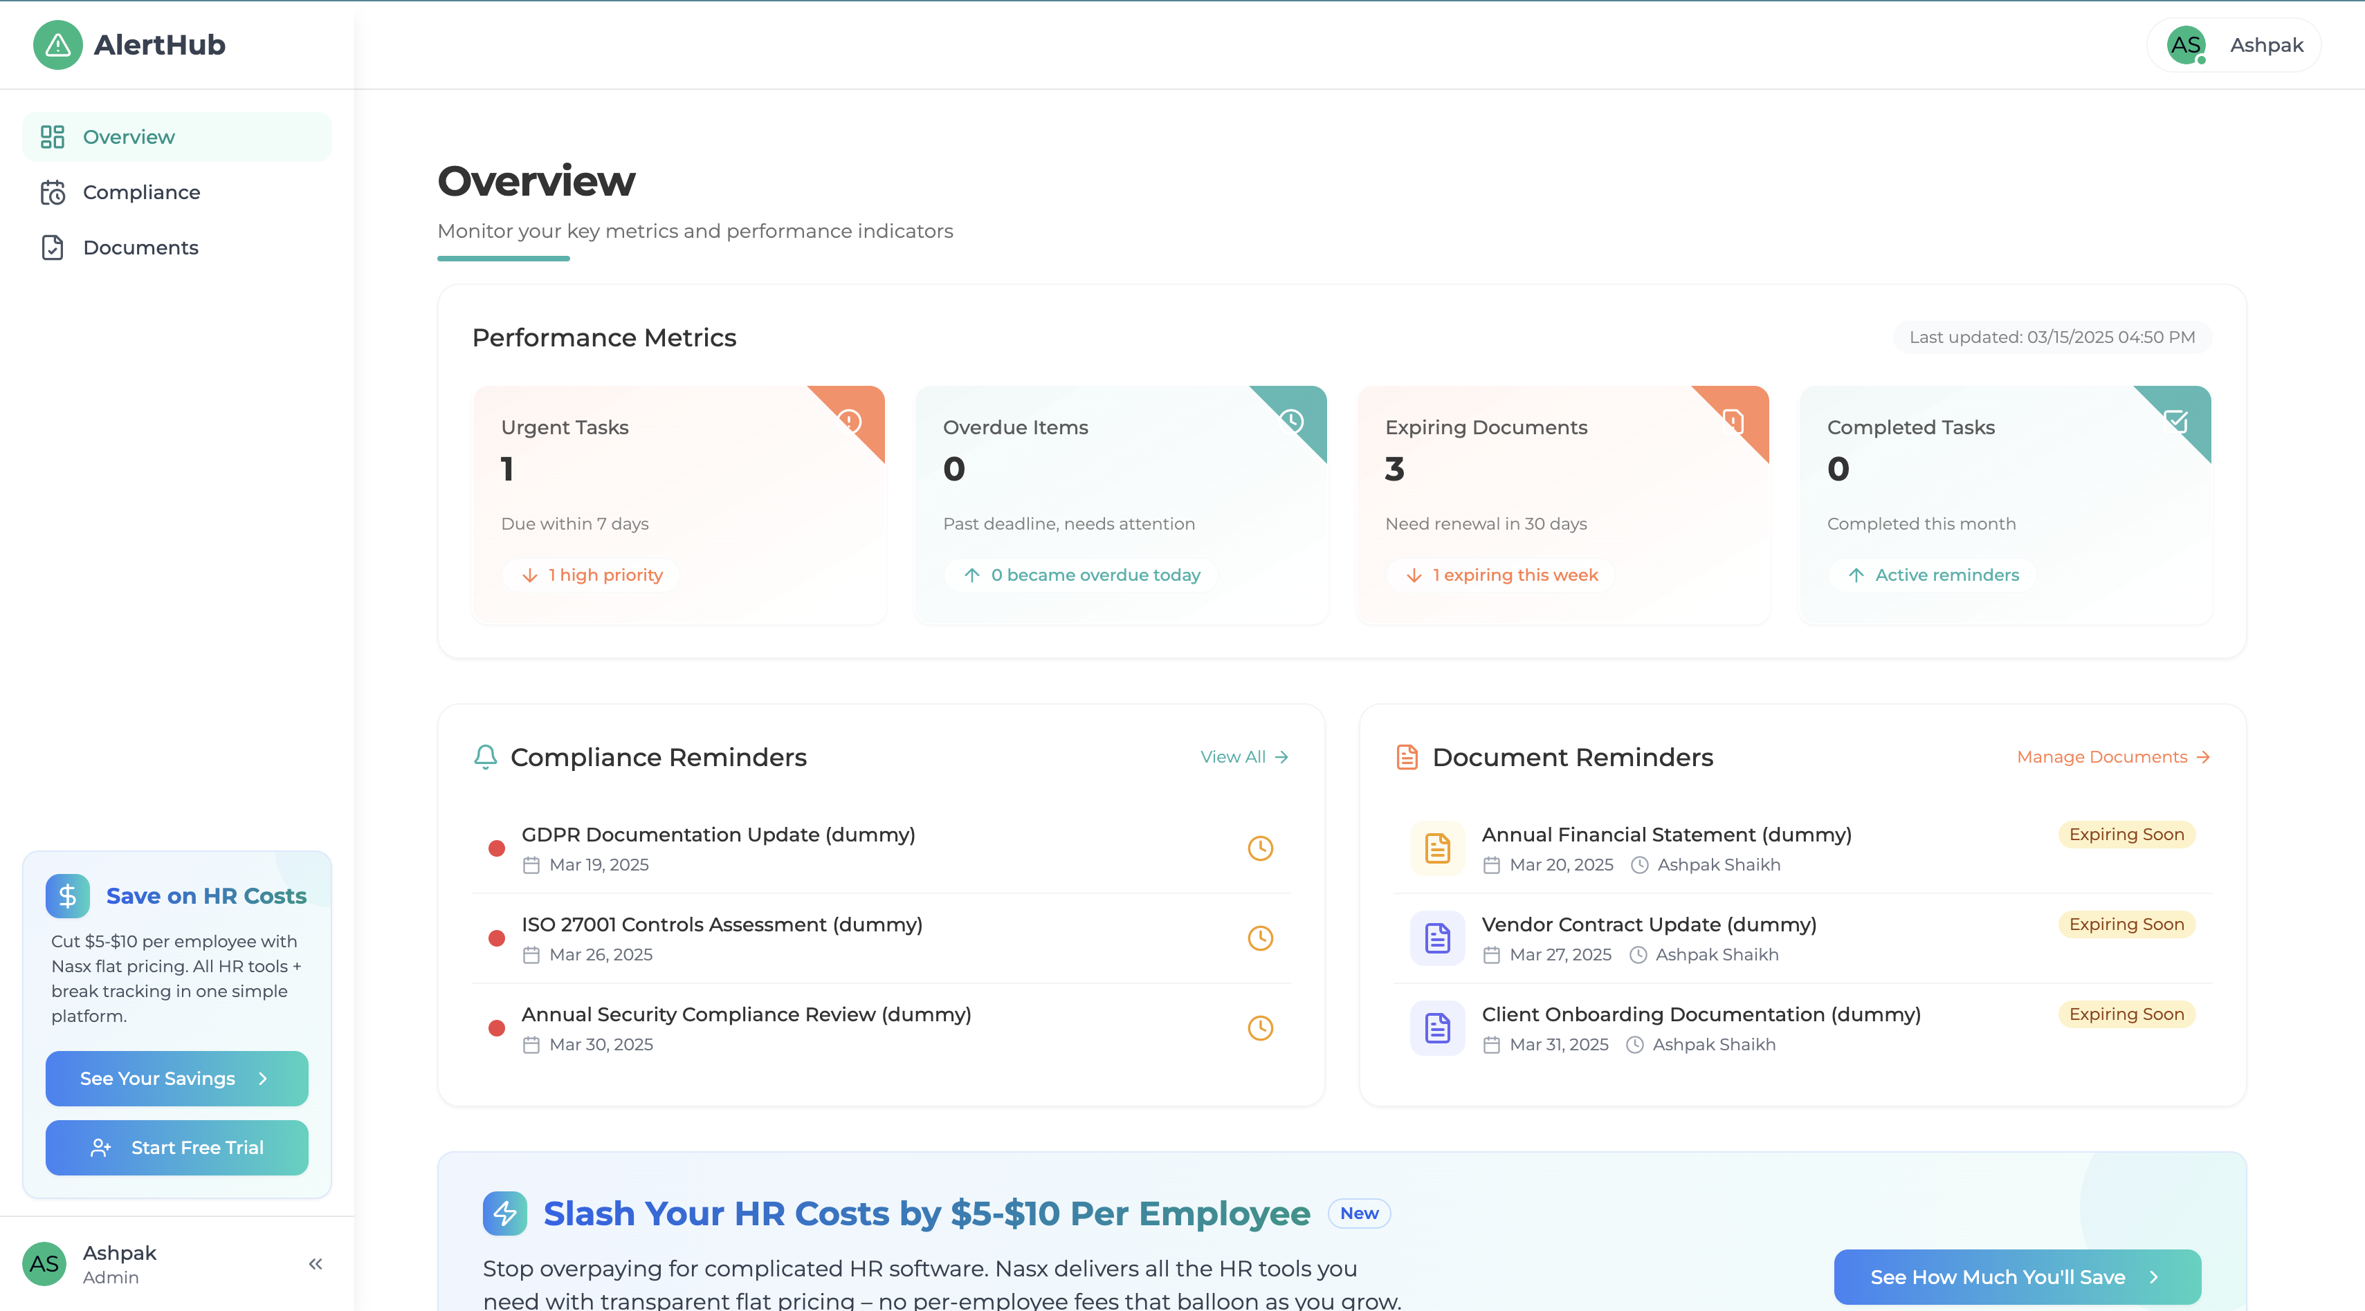Screen dimensions: 2365x1311
Task: Open 'GDPR Documentation Update (dummy)' reminder
Action: point(882,848)
